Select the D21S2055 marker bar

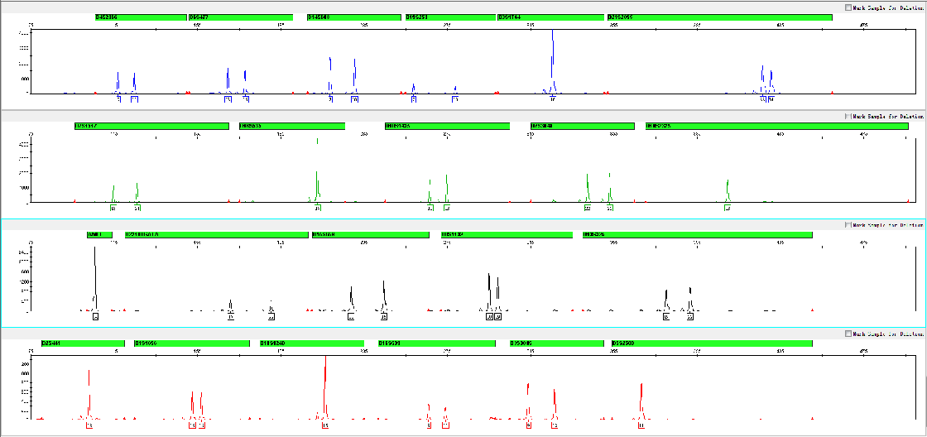click(x=720, y=17)
